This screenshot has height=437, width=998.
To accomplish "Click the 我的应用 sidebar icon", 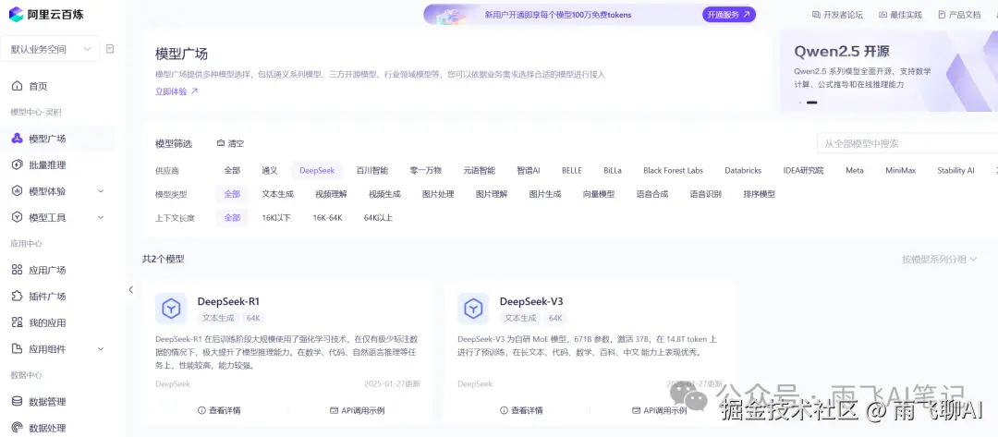I will point(18,322).
